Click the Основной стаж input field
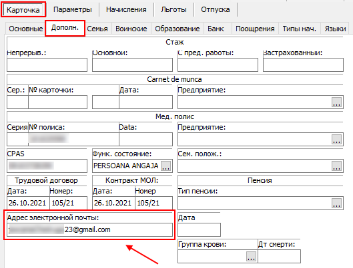The height and width of the screenshot is (268, 353). (x=132, y=65)
